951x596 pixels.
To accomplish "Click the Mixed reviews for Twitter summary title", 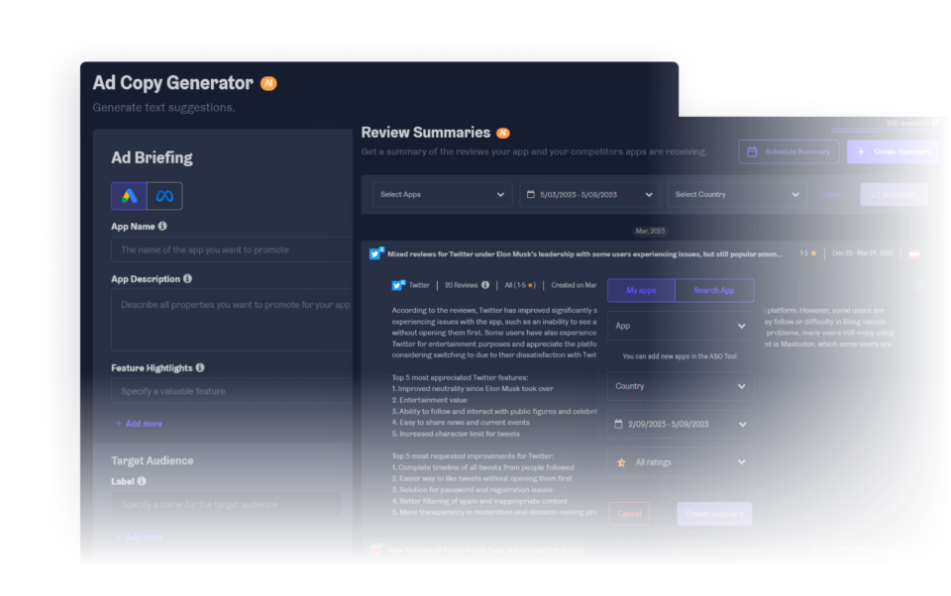I will [584, 254].
